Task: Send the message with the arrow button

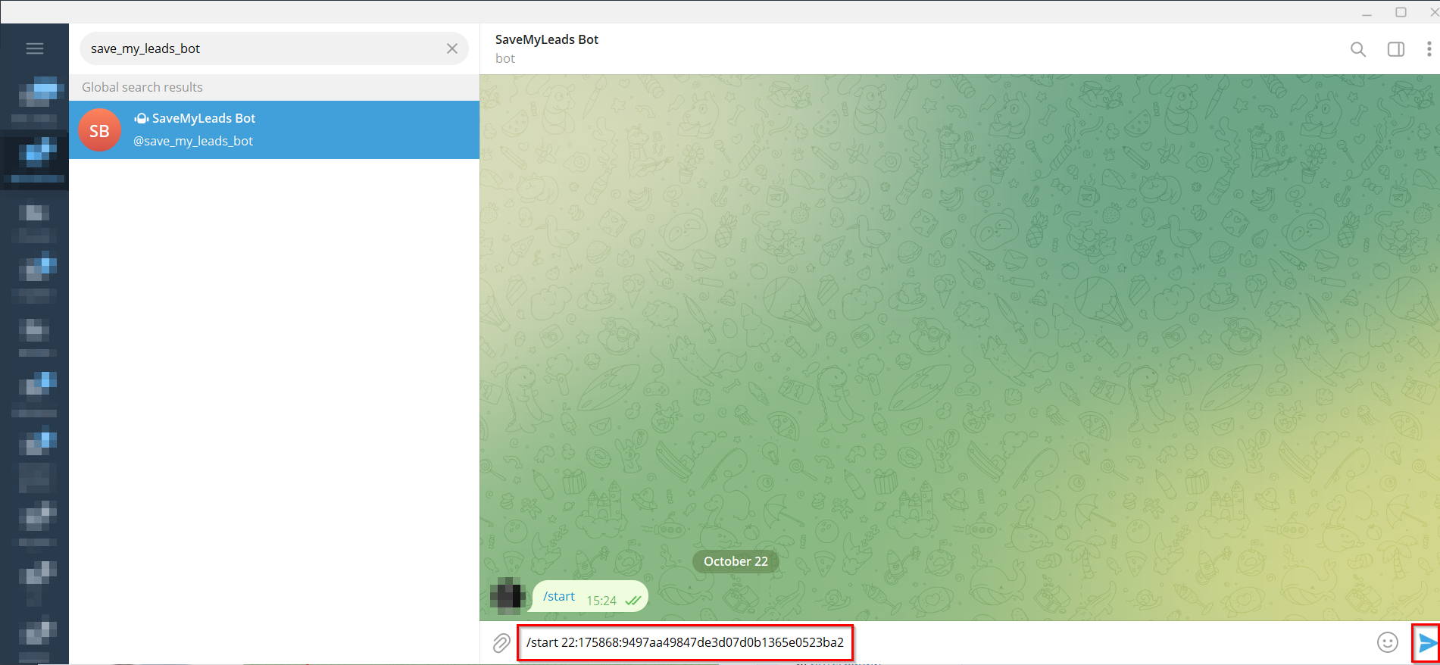Action: click(x=1427, y=643)
